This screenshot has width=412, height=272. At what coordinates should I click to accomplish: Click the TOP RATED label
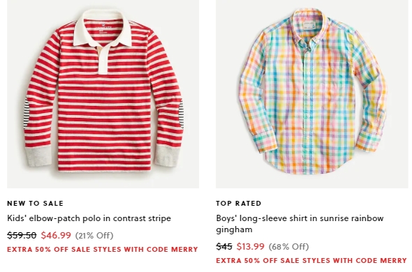click(239, 203)
